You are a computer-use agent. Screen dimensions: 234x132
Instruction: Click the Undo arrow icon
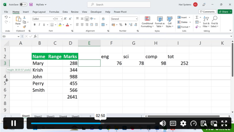tap(6, 17)
